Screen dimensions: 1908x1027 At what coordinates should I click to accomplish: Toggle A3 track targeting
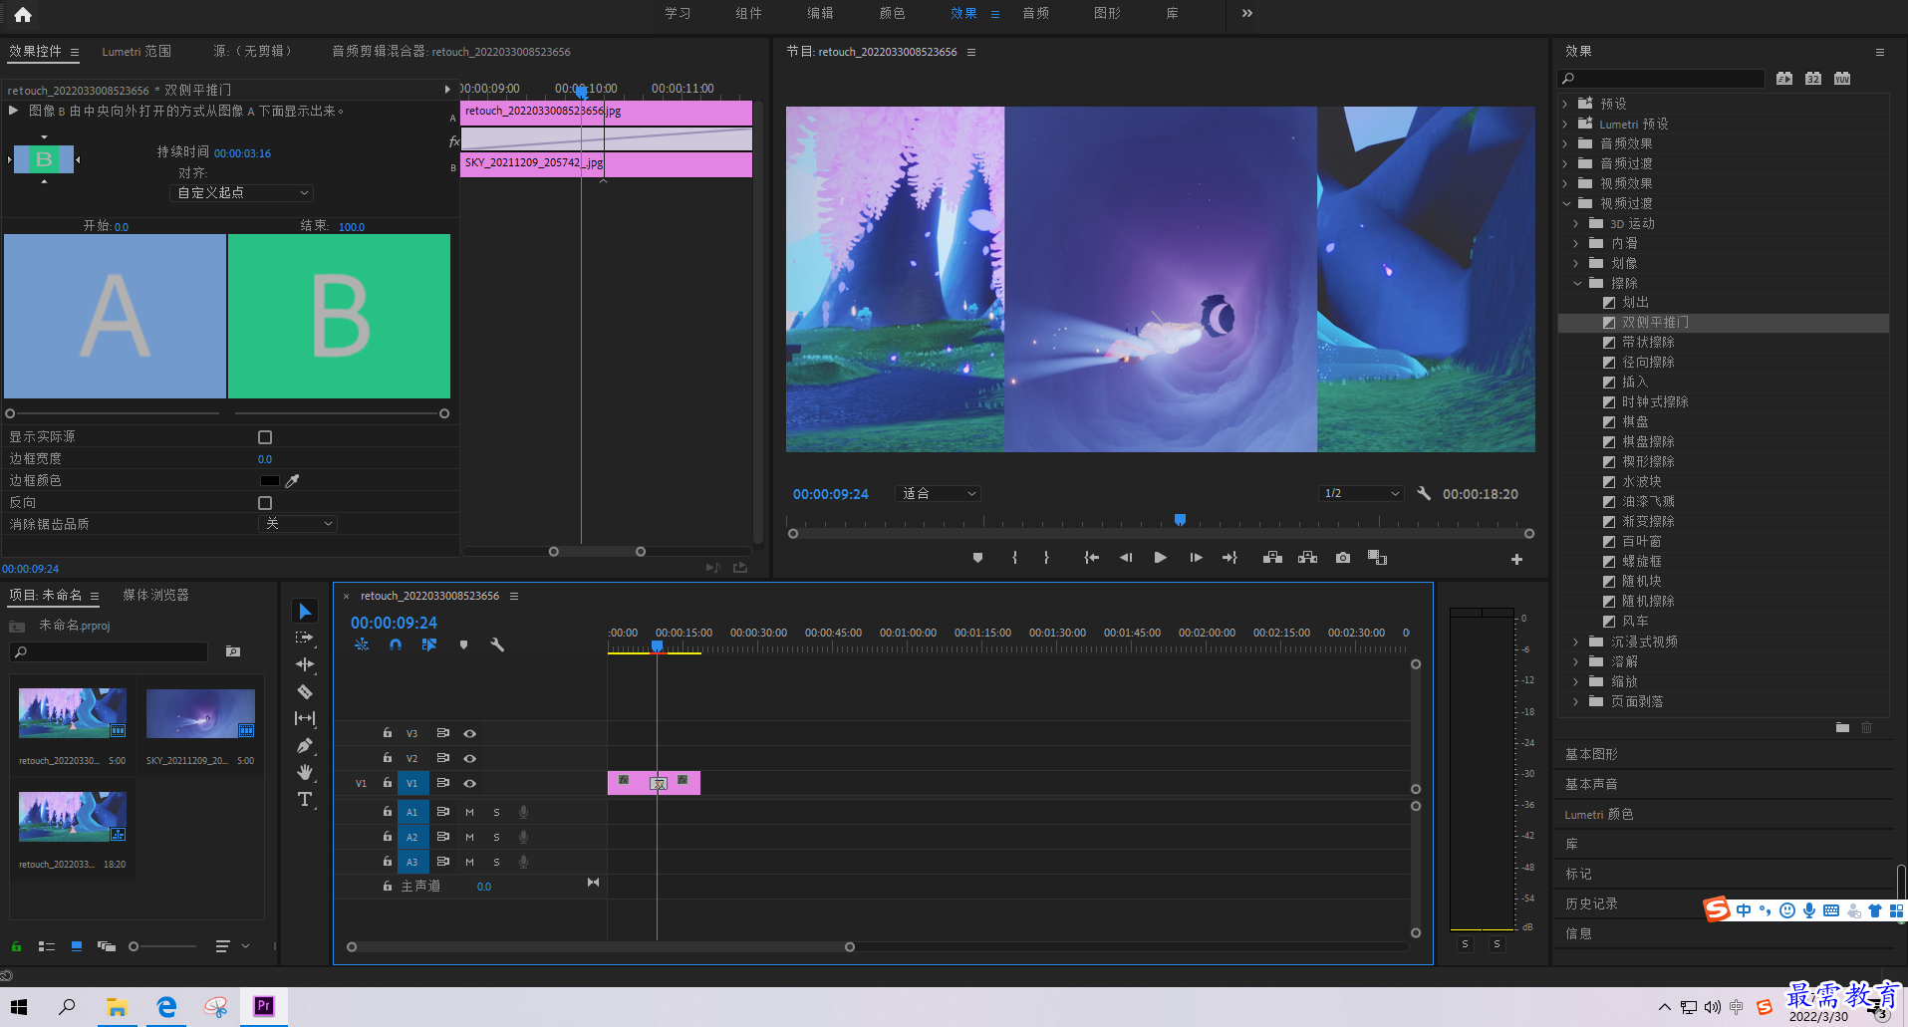411,862
